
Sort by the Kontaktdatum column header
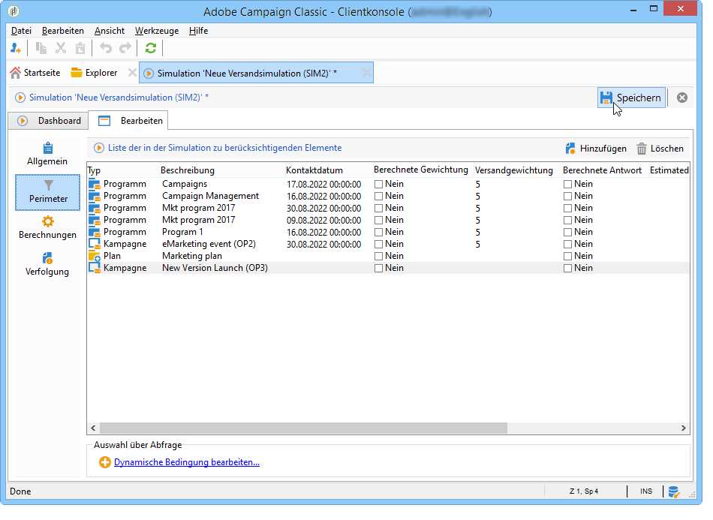[328, 170]
